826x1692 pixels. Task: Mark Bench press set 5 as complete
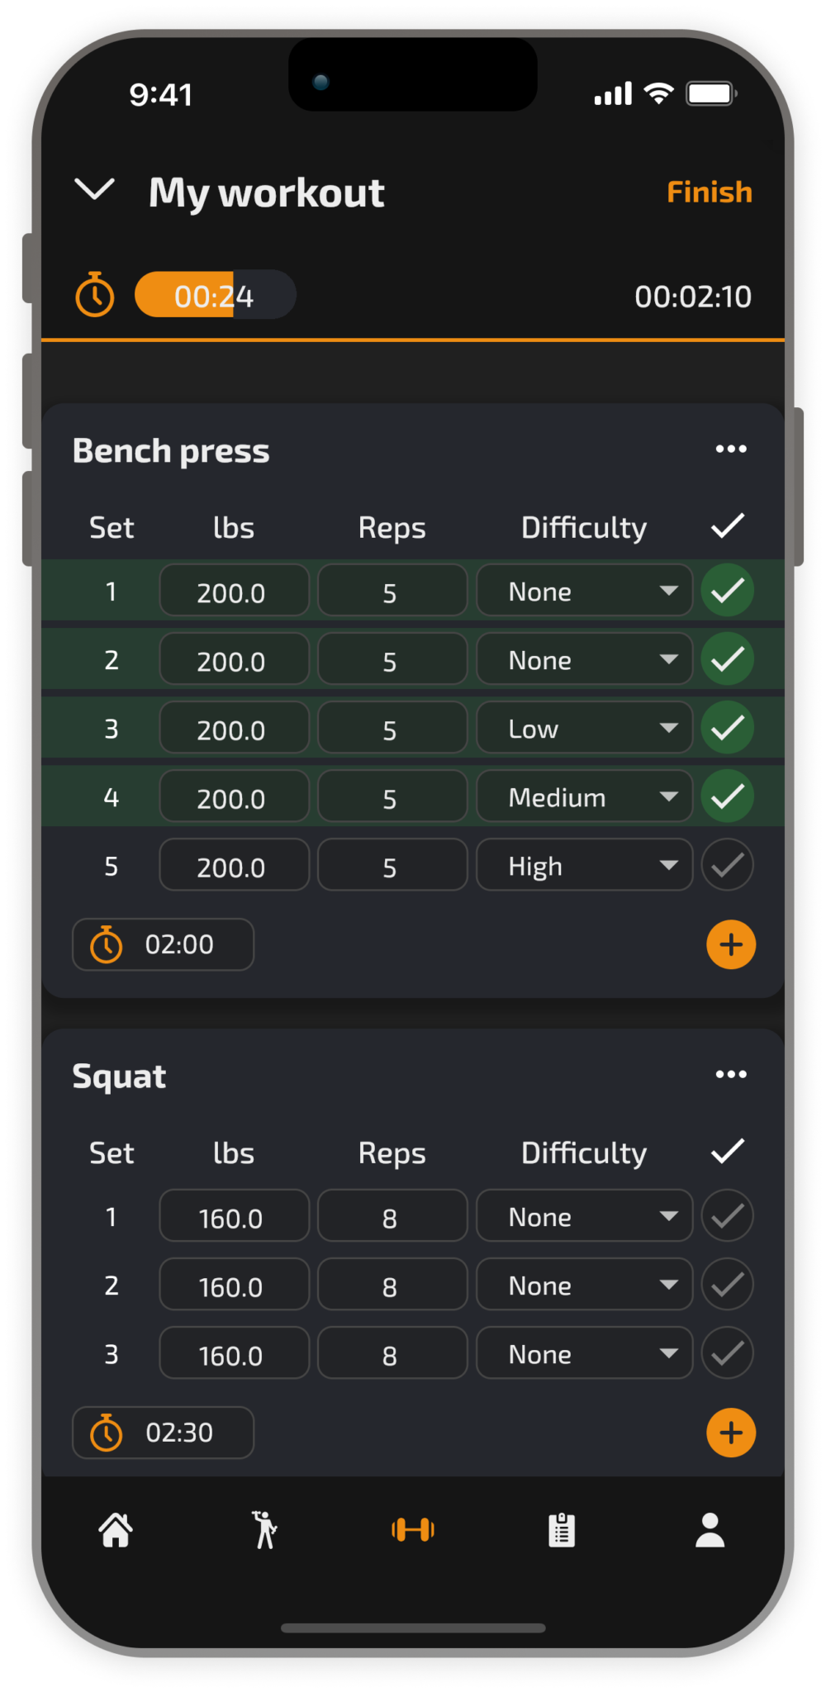pyautogui.click(x=727, y=864)
